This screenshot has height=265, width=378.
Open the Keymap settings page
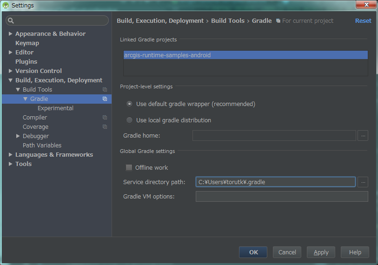(x=27, y=43)
